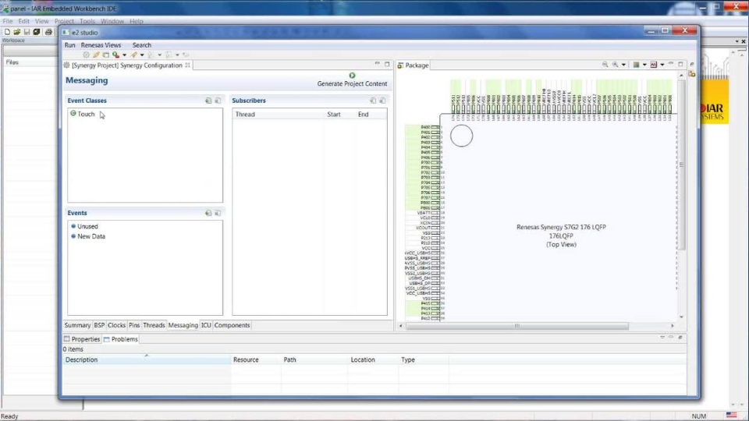Open the Run menu in e2 studio

coord(69,45)
